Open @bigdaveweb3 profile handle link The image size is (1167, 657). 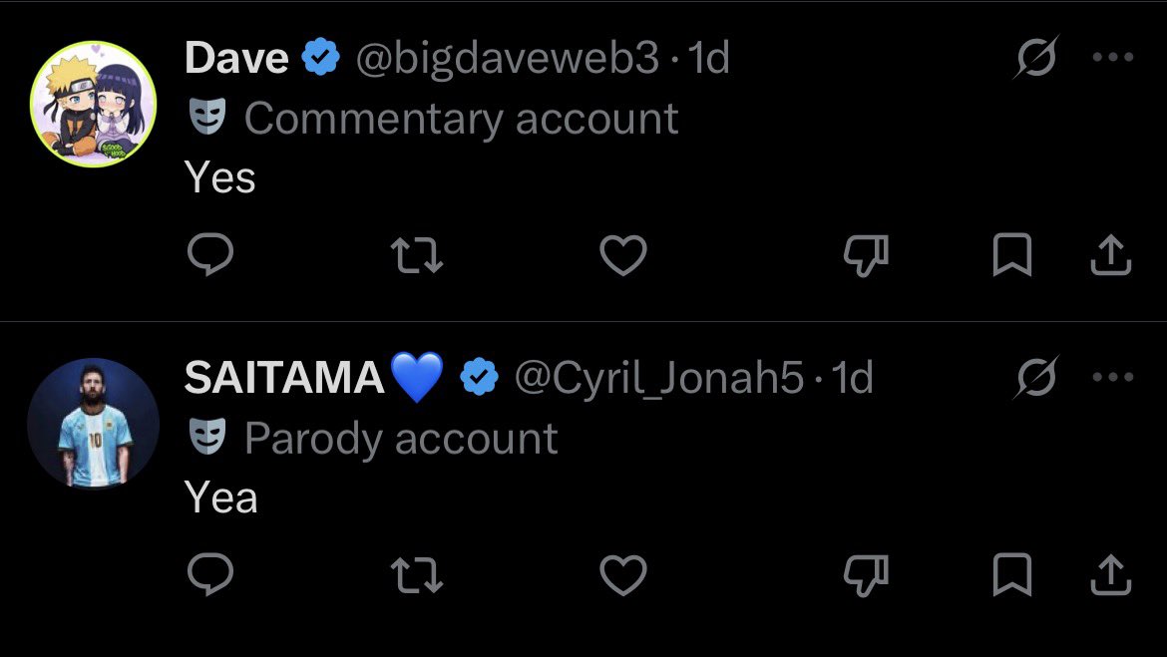[508, 59]
